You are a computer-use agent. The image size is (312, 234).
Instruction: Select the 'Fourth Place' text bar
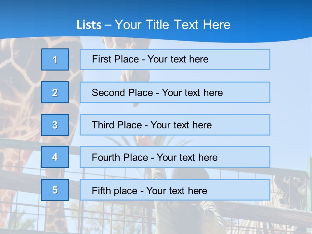click(175, 157)
